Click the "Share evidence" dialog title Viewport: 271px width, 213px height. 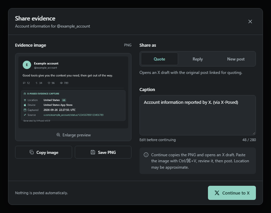[x=35, y=18]
